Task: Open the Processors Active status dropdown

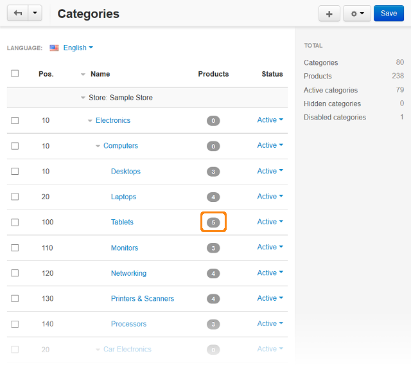Action: 270,323
